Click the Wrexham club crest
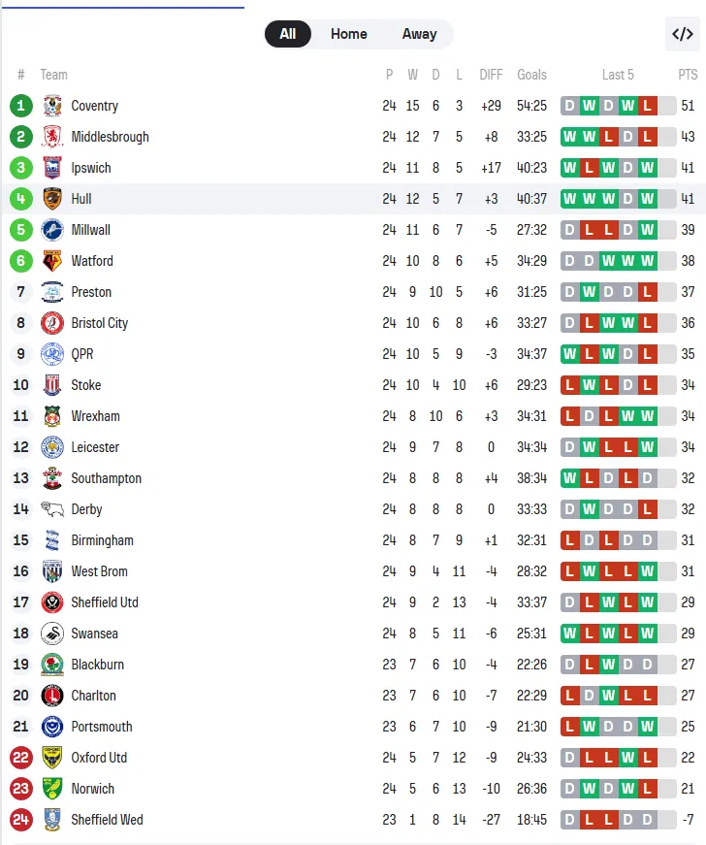The width and height of the screenshot is (706, 845). (52, 416)
